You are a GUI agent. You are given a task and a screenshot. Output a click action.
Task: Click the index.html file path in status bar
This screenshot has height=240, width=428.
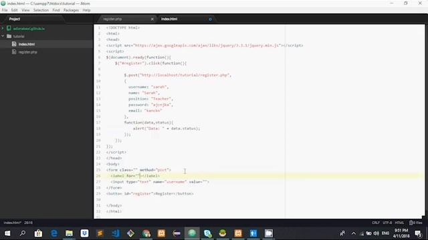tap(12, 223)
